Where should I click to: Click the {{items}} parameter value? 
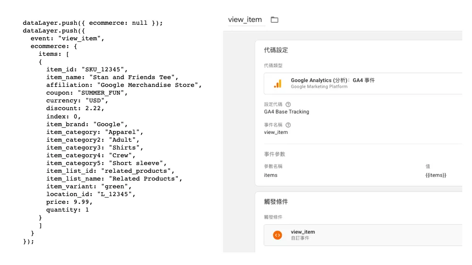point(436,175)
